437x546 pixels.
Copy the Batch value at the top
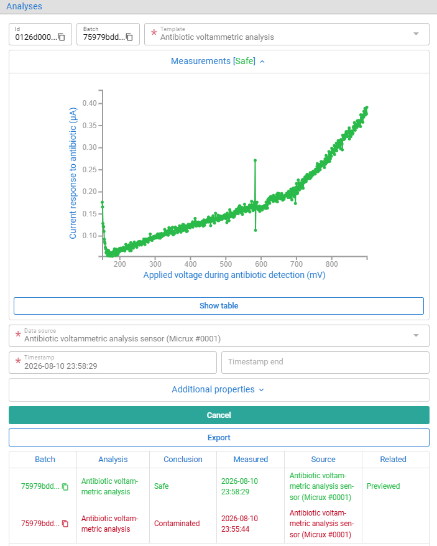pos(129,37)
